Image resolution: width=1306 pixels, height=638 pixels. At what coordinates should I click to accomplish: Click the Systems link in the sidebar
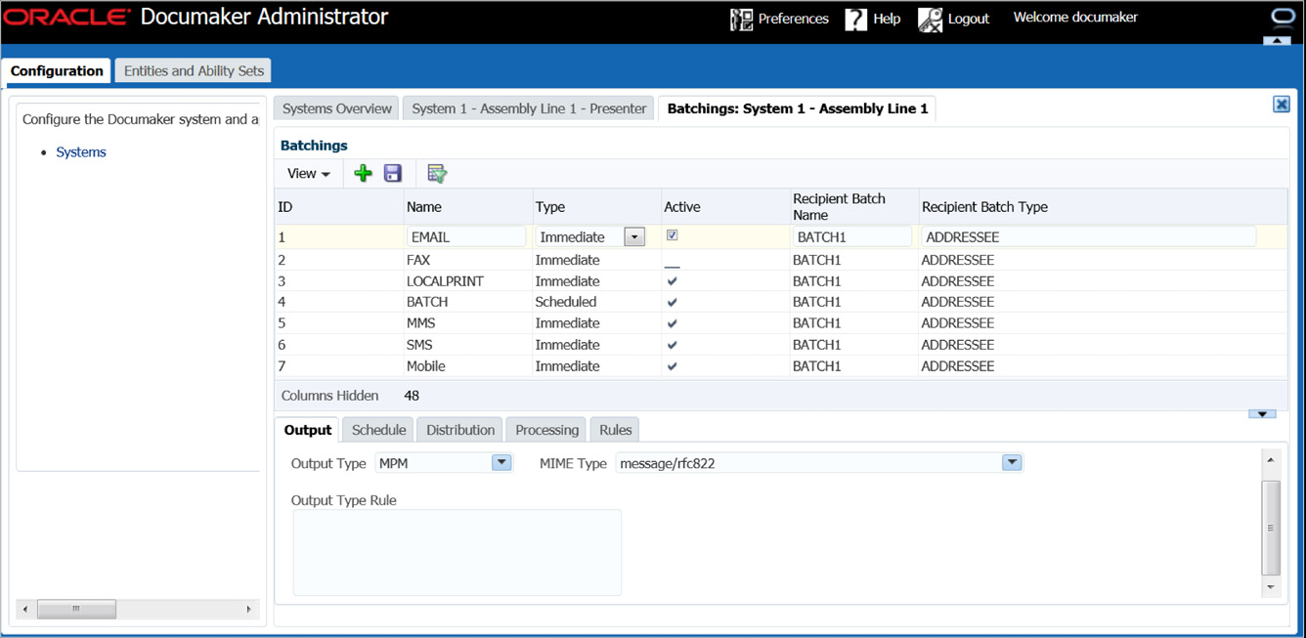pyautogui.click(x=81, y=151)
